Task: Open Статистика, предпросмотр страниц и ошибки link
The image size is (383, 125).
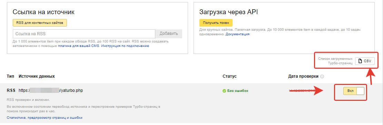Action: coord(45,118)
